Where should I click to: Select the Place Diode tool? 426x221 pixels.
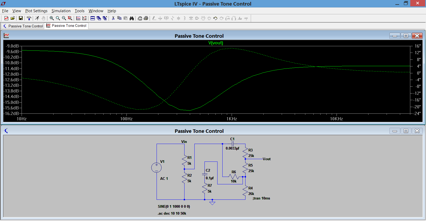click(x=191, y=18)
